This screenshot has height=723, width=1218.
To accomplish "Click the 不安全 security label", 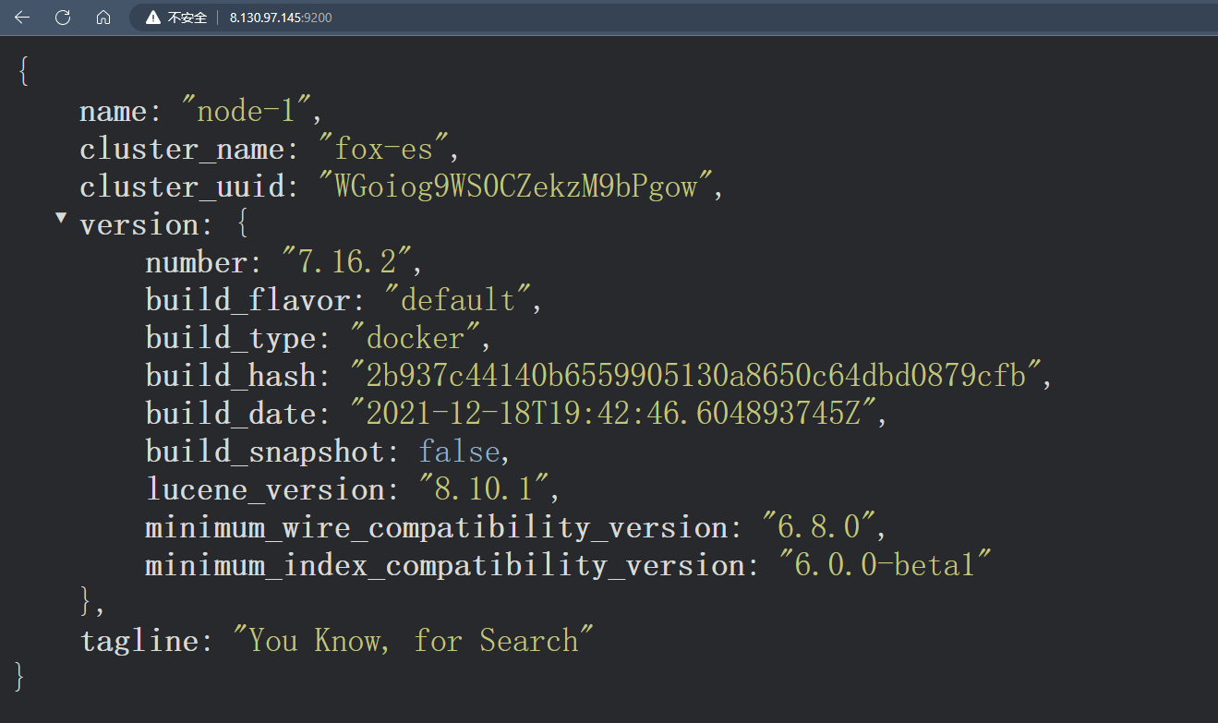I will [187, 18].
